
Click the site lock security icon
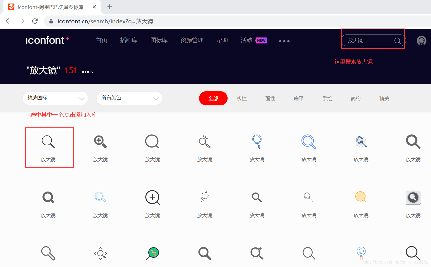click(51, 21)
